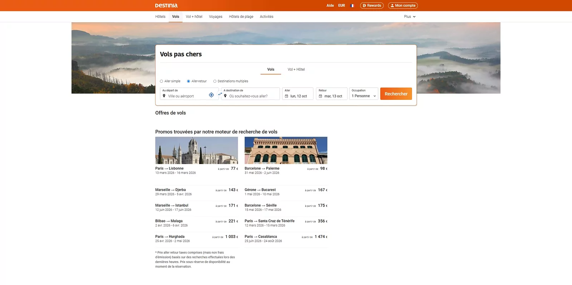Select the Aller-retour radio button
Viewport: 572px width, 285px height.
coord(188,81)
